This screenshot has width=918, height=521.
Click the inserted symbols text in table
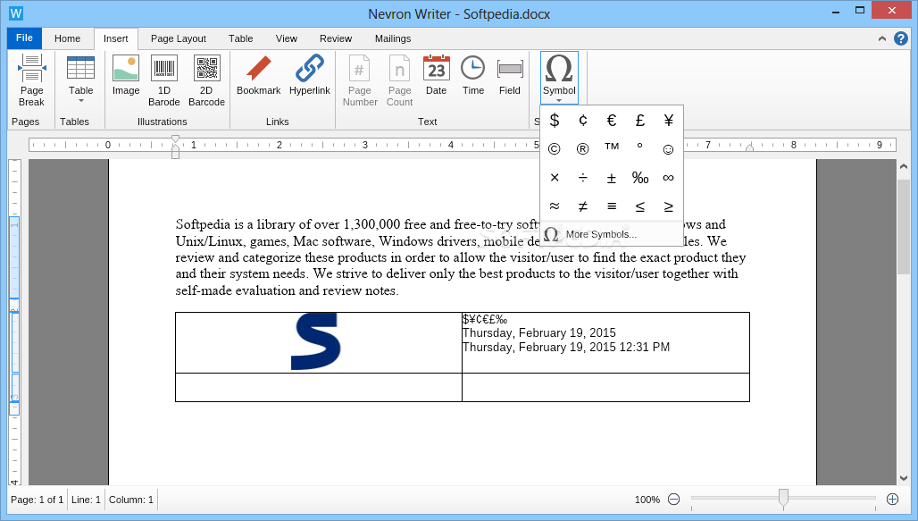[485, 319]
